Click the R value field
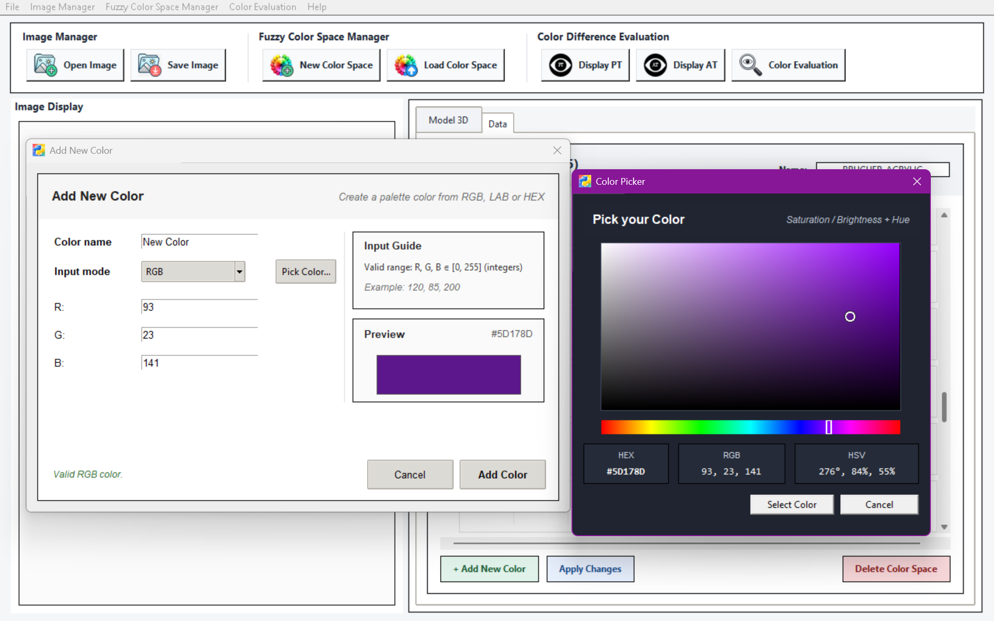This screenshot has height=621, width=994. pyautogui.click(x=199, y=307)
